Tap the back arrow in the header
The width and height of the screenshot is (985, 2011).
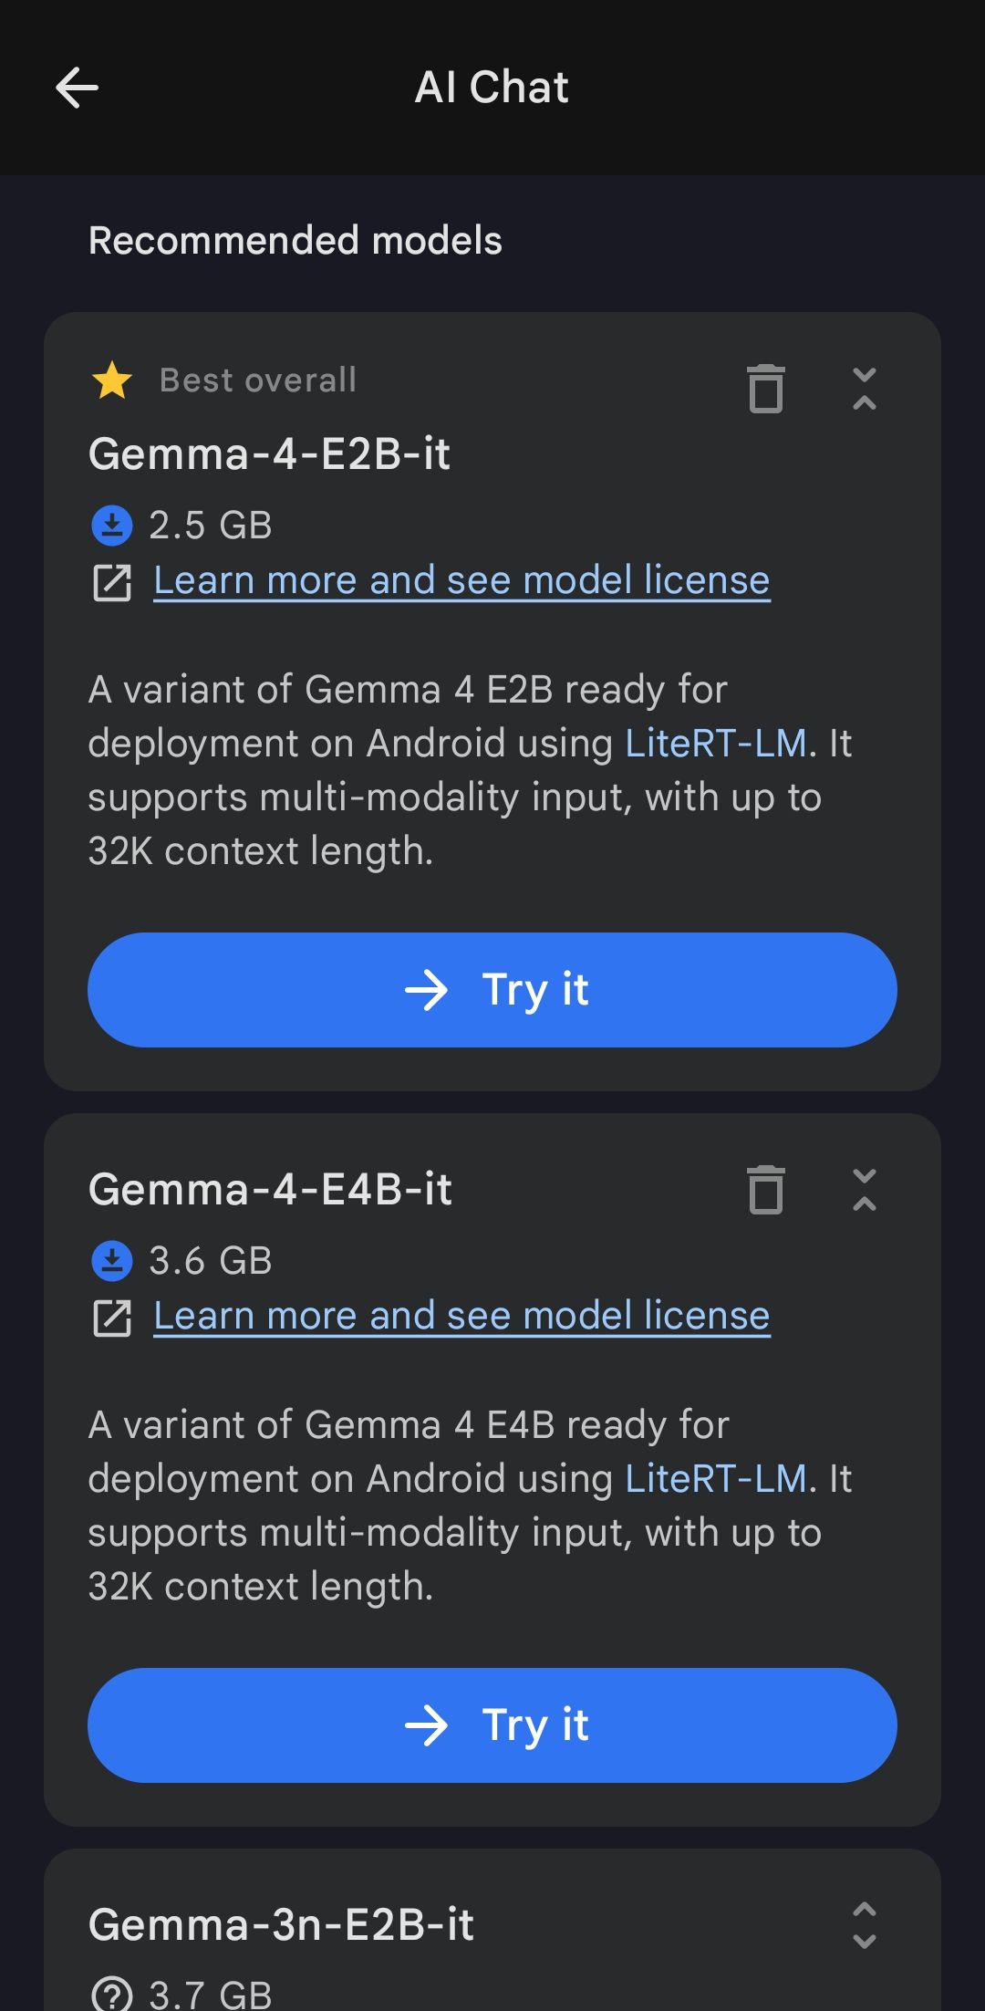tap(77, 88)
